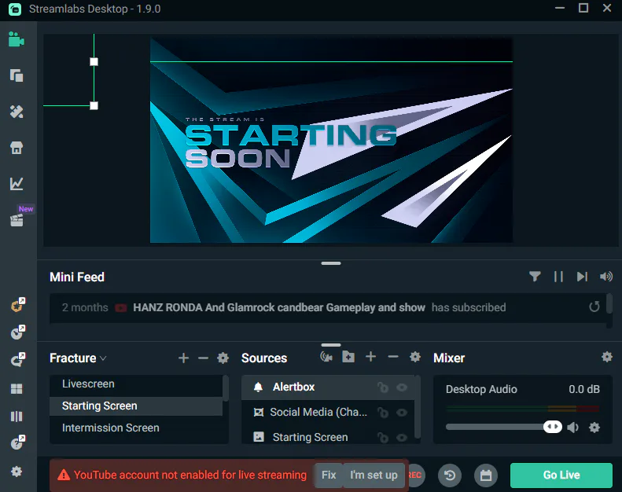Open the first external-link sidebar icon
This screenshot has height=492, width=622.
click(x=17, y=305)
